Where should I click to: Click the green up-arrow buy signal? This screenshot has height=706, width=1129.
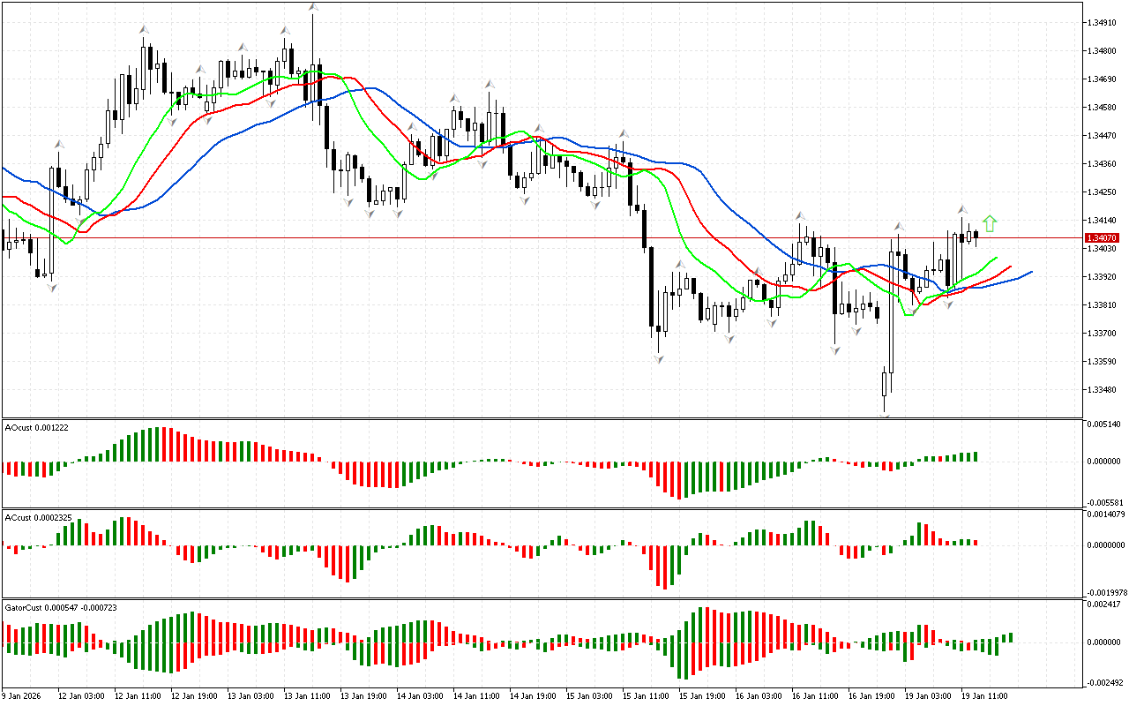[x=990, y=224]
